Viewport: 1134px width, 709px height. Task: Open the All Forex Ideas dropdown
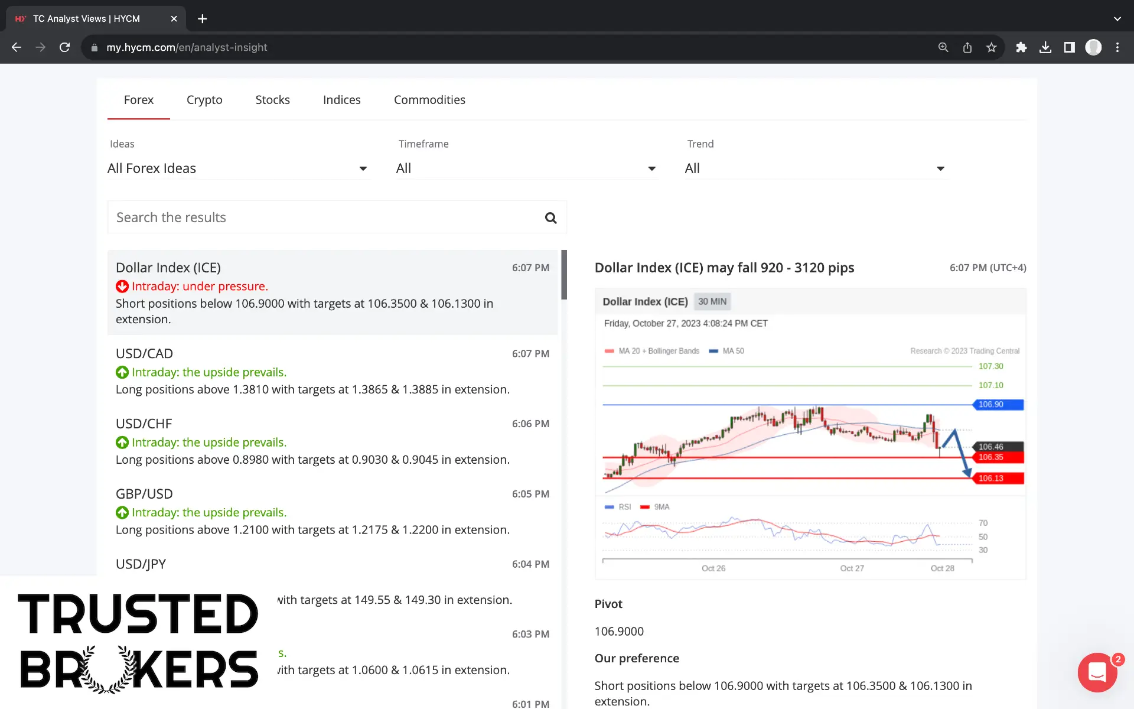tap(238, 168)
